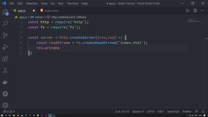Open File Explorer from the taskbar
Image resolution: width=208 pixels, height=117 pixels.
(14, 115)
